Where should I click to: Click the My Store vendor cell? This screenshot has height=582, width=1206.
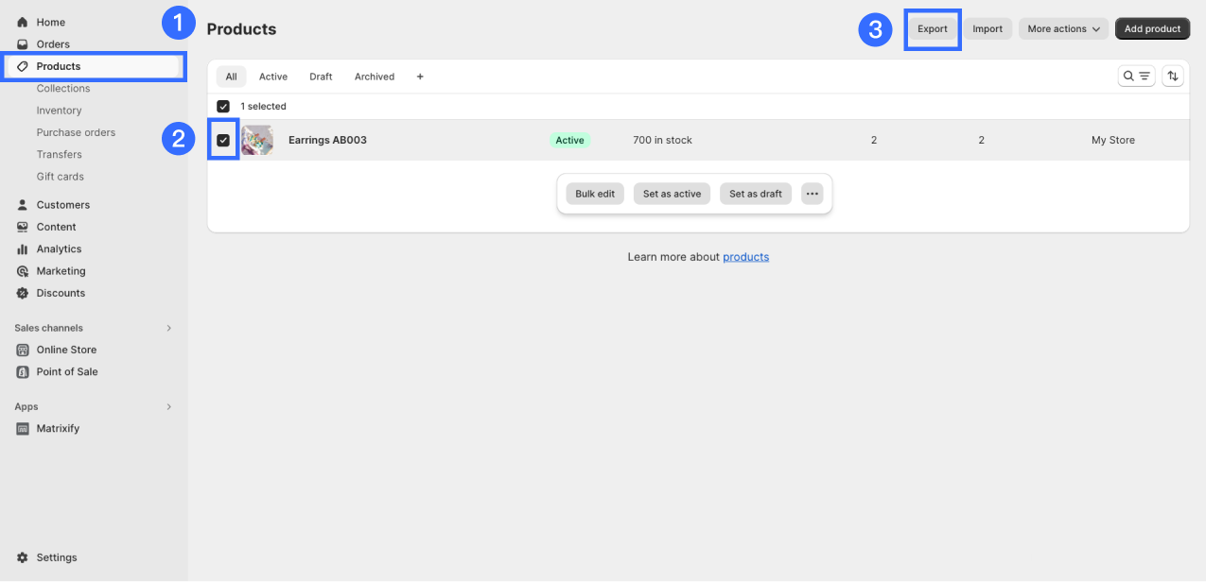coord(1113,140)
